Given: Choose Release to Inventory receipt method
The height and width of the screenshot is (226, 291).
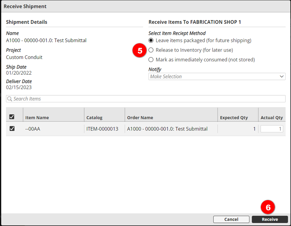Looking at the screenshot, I should 151,50.
